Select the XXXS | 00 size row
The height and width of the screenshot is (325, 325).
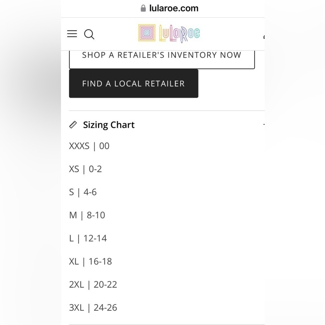click(89, 146)
